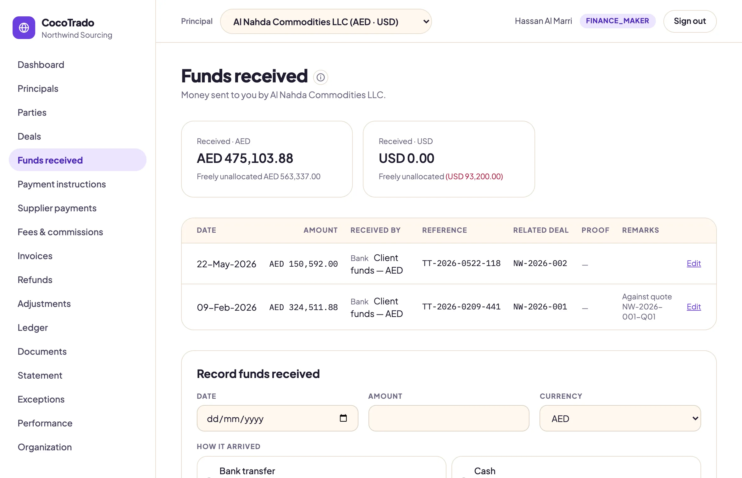Click reference TT-2026-0209-441
This screenshot has height=478, width=742.
(461, 307)
